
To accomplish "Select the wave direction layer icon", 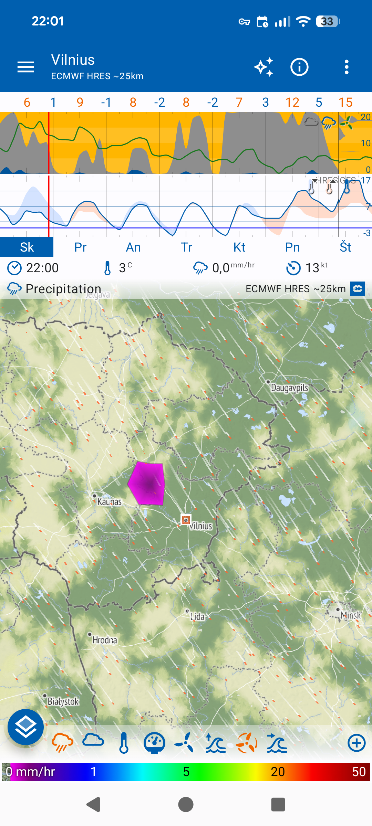I will (277, 743).
